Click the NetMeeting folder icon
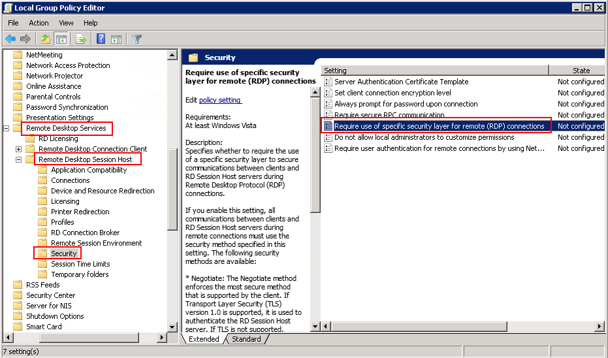 pyautogui.click(x=18, y=55)
